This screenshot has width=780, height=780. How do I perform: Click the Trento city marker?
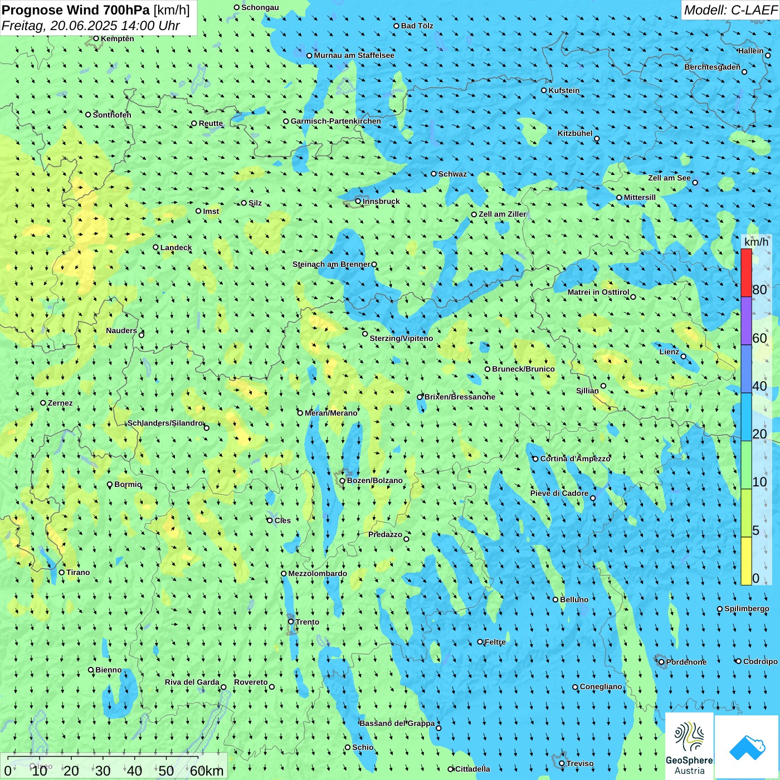291,622
